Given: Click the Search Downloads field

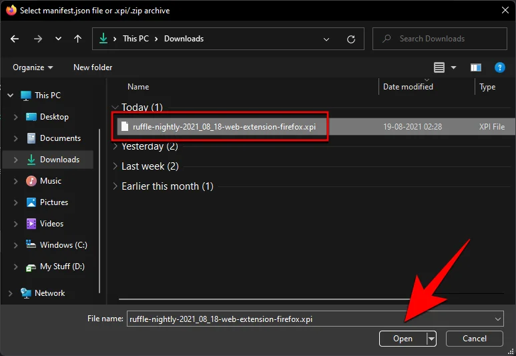Looking at the screenshot, I should (x=440, y=39).
